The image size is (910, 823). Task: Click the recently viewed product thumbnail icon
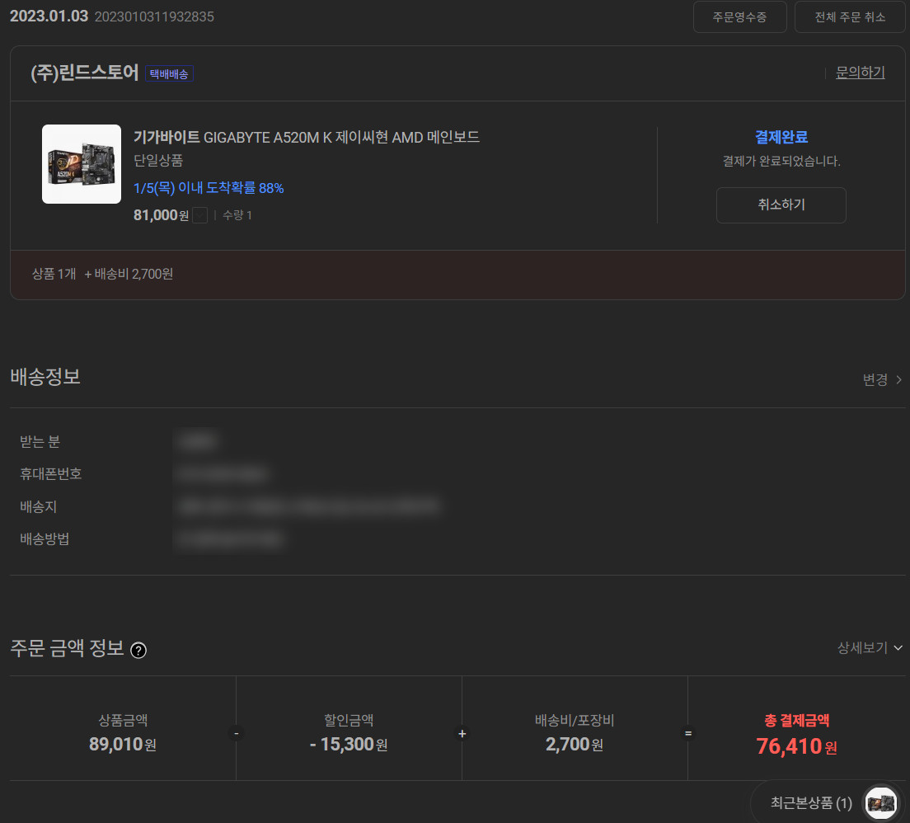point(880,803)
